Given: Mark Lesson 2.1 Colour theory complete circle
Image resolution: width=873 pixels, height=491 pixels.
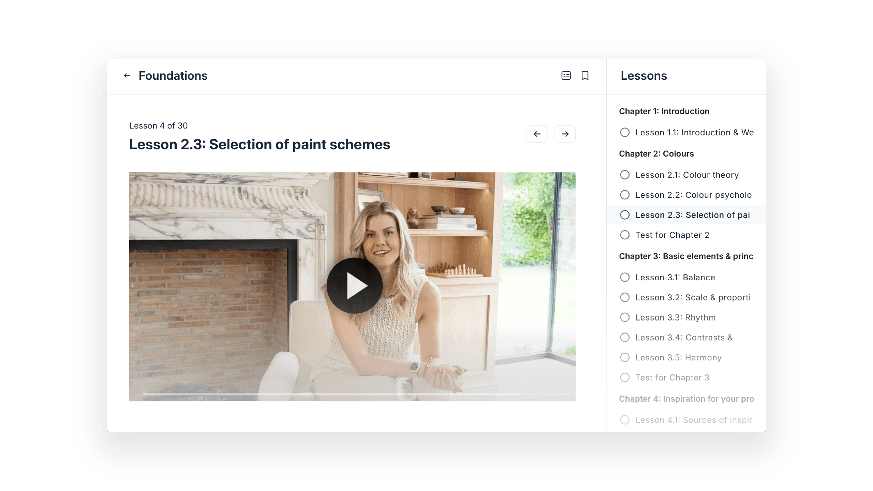Looking at the screenshot, I should (625, 175).
